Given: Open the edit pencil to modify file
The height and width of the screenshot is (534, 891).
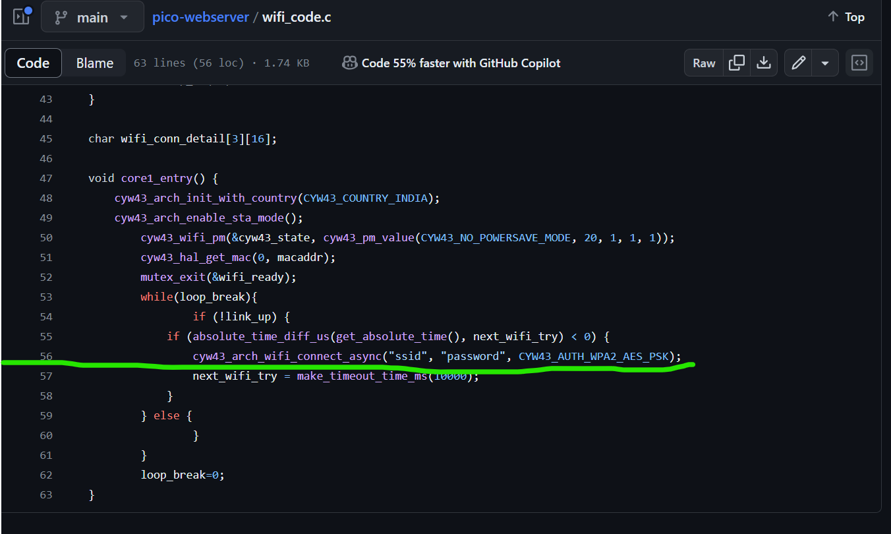Looking at the screenshot, I should (x=798, y=63).
